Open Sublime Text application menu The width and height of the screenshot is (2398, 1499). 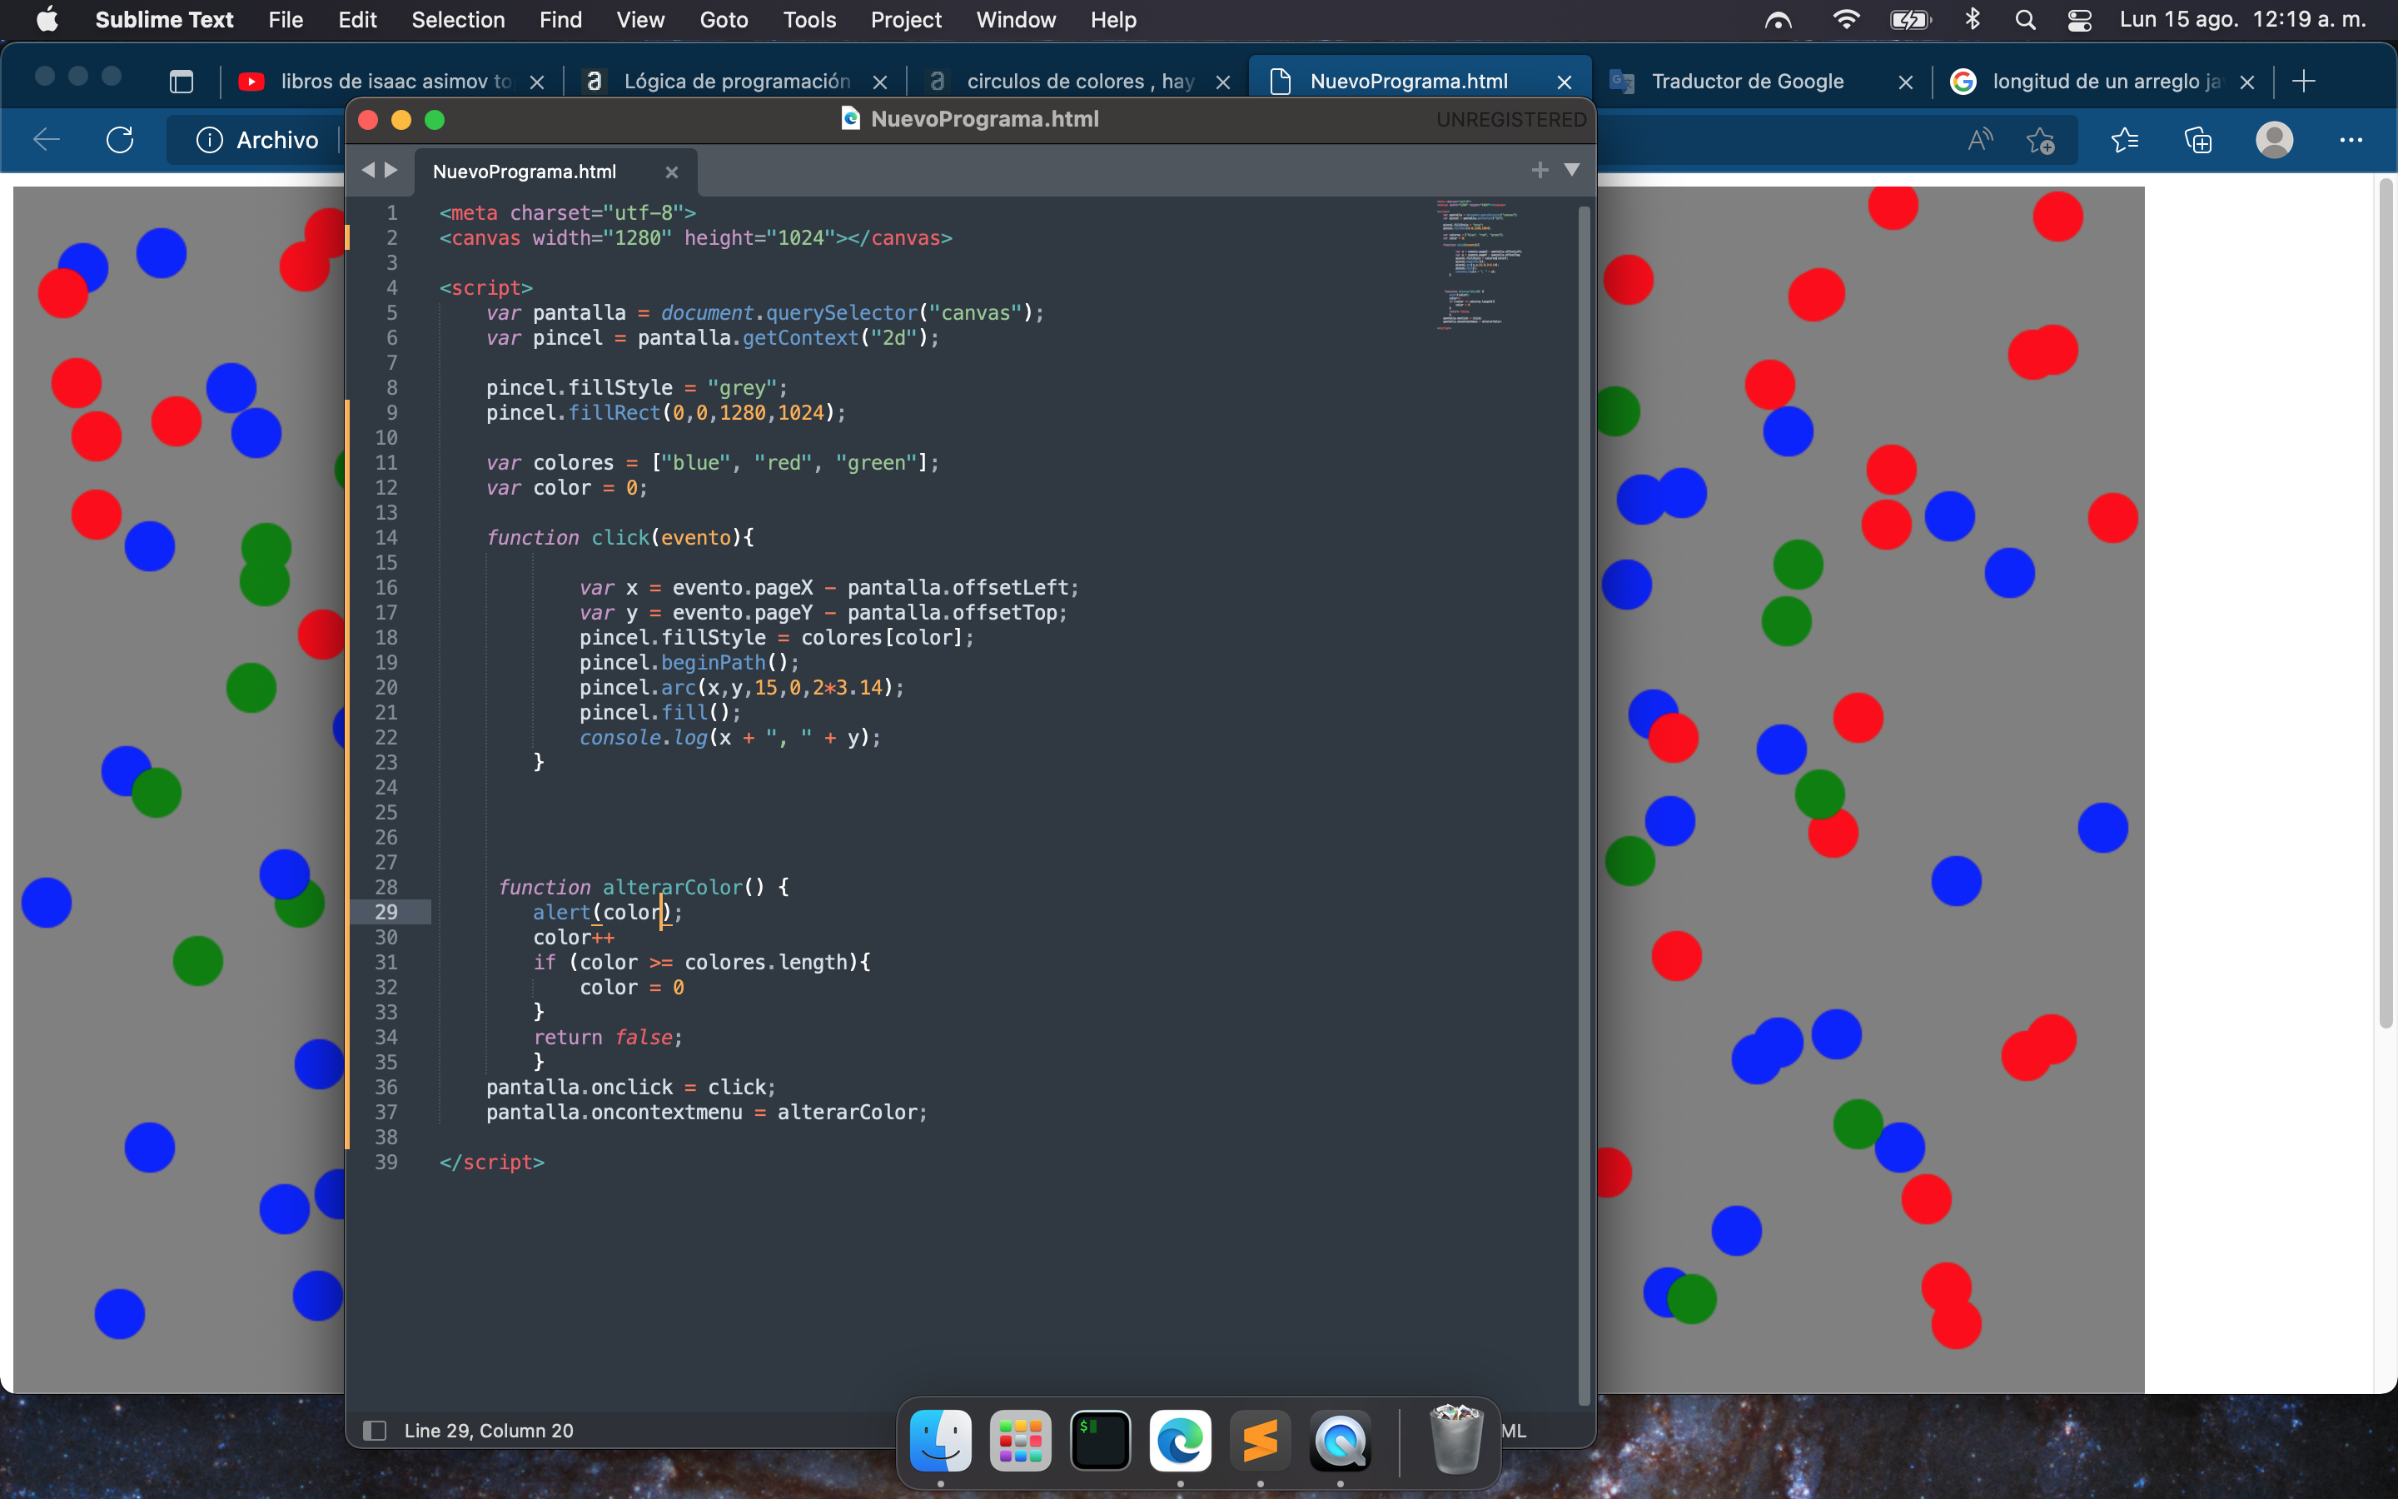pyautogui.click(x=163, y=20)
